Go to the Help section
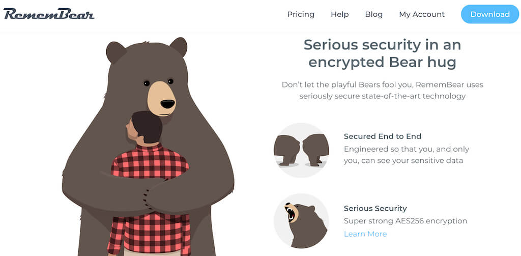 [x=339, y=14]
